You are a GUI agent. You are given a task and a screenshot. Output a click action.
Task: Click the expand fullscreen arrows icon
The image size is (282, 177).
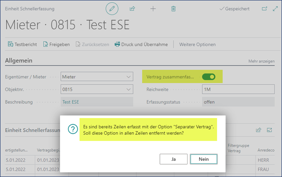tap(274, 8)
